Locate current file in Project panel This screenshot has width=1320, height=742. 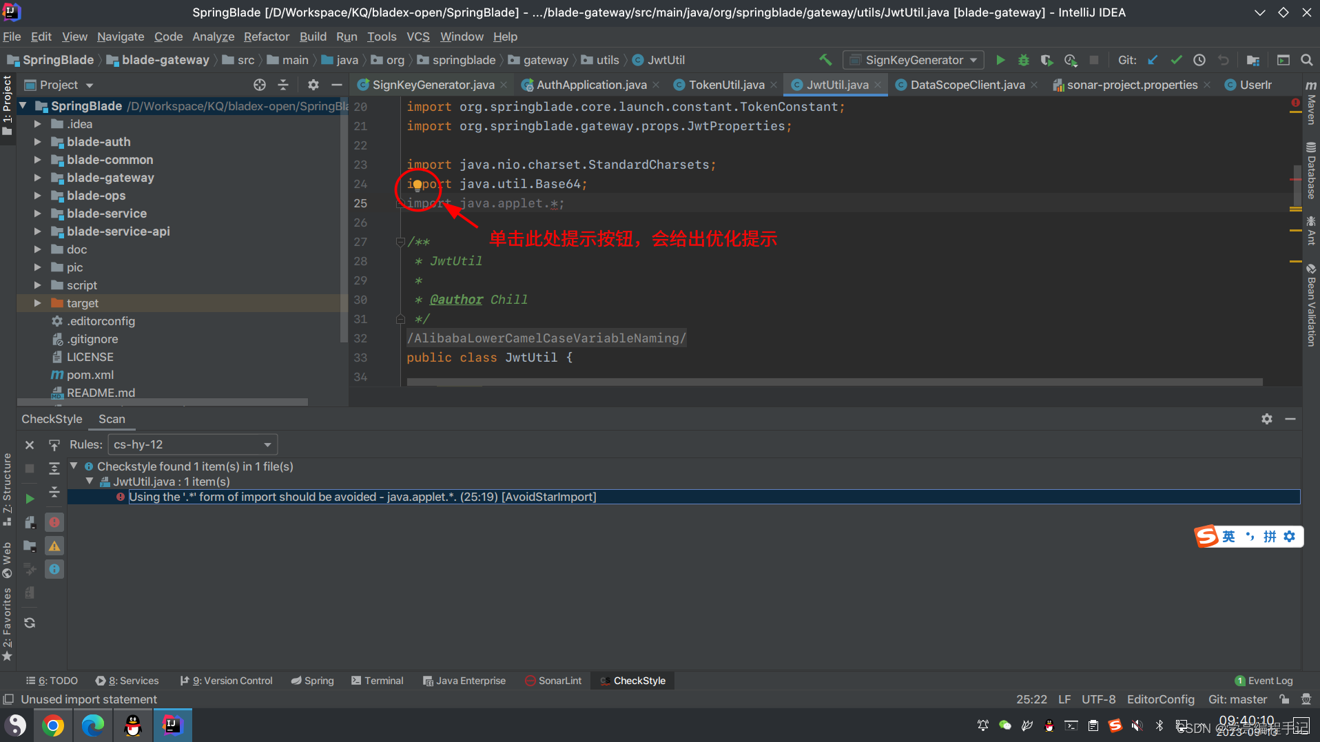pos(260,85)
